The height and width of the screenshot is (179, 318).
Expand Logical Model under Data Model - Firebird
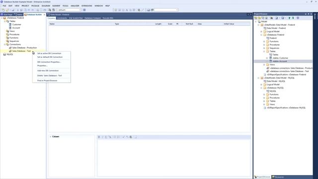261,31
